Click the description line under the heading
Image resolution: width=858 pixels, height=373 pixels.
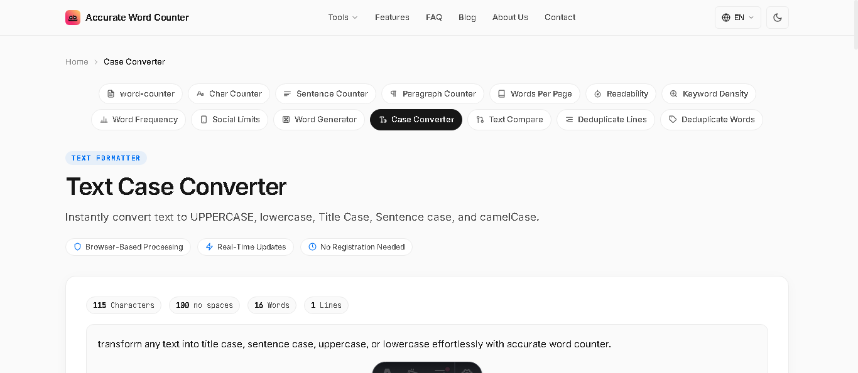302,217
